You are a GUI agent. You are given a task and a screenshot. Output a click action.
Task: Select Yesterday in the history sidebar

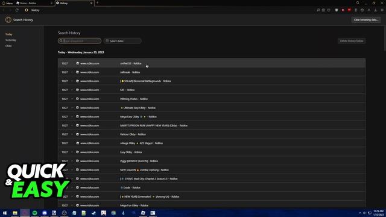tap(11, 40)
